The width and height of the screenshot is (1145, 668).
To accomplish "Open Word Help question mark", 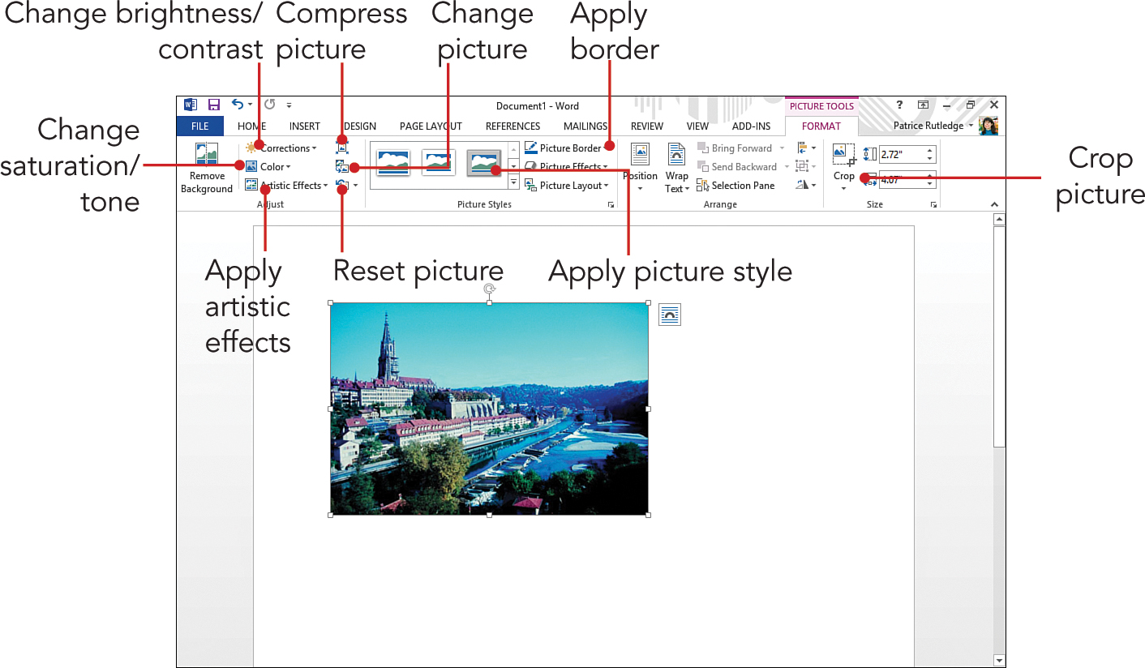I will click(899, 105).
